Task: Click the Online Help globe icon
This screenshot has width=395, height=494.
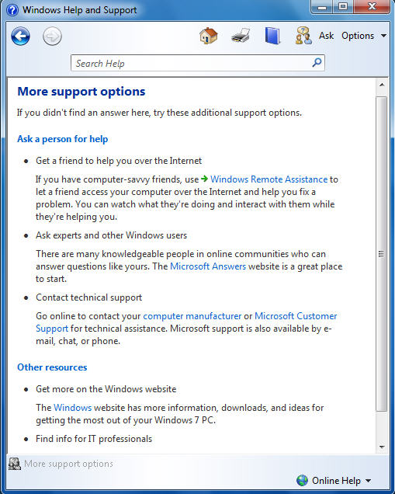Action: pos(302,481)
